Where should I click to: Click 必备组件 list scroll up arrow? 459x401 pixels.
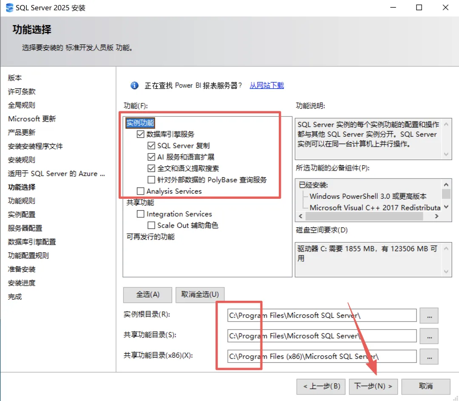[446, 184]
